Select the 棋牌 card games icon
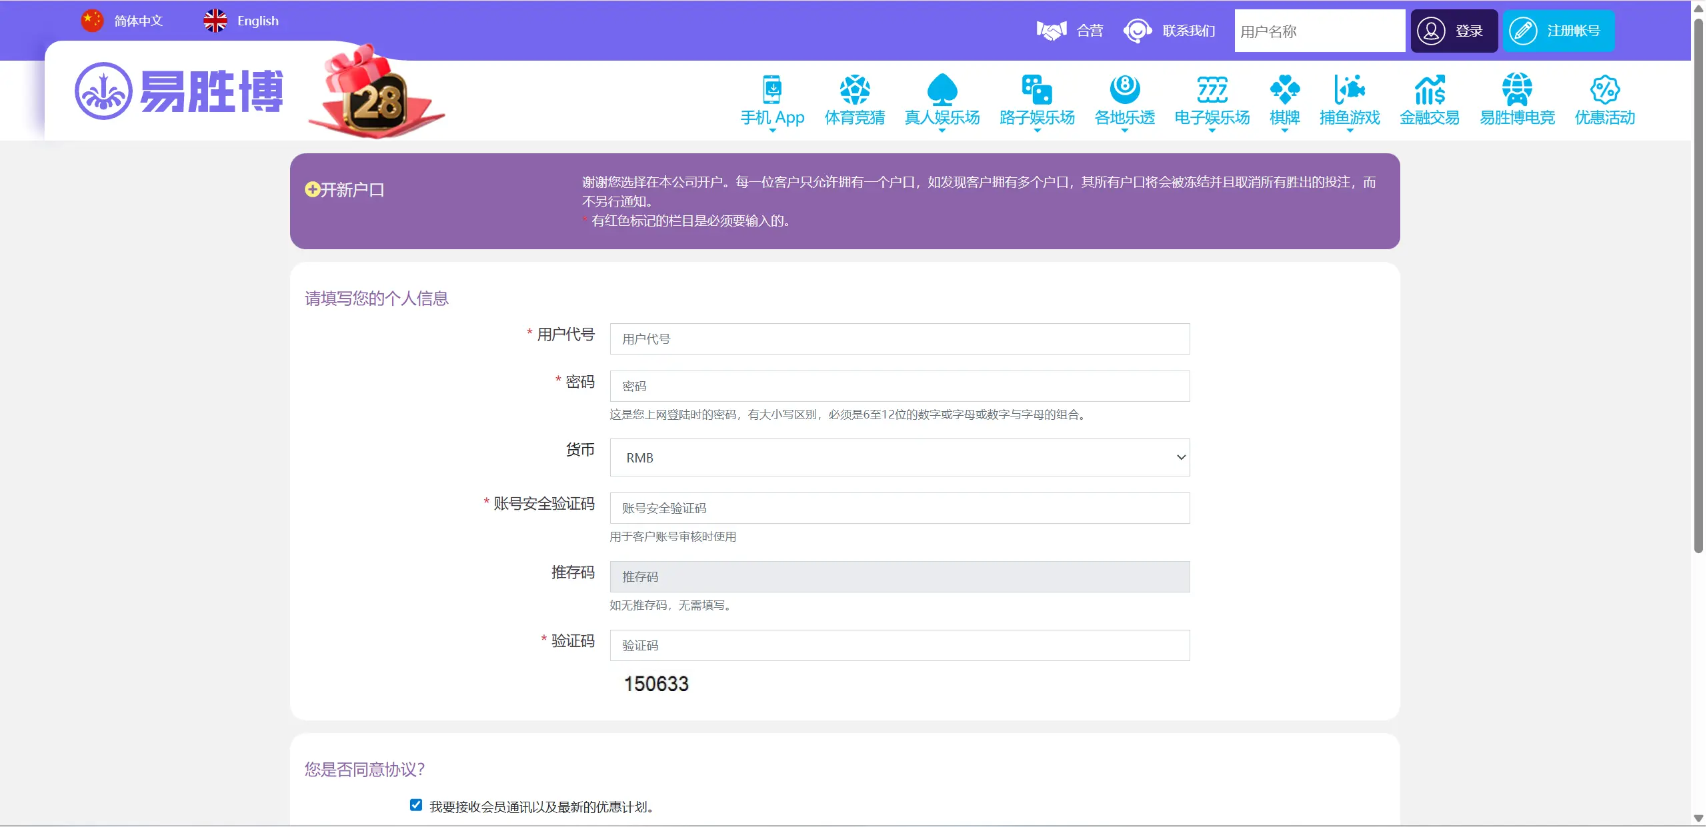This screenshot has width=1707, height=827. pos(1284,100)
